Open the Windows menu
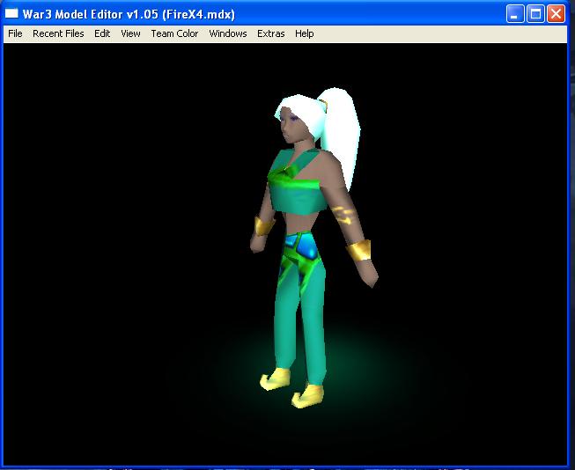Screen dimensions: 575x470 coord(228,33)
